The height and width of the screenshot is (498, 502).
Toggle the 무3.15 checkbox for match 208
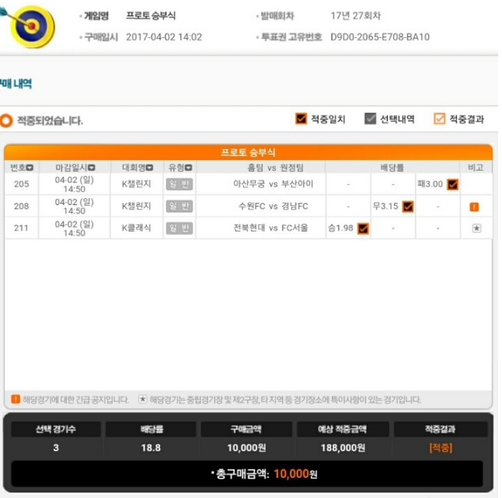[x=407, y=207]
